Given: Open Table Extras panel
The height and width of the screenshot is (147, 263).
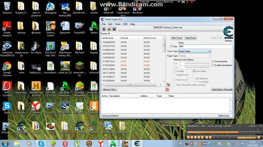Looking at the screenshot, I should coord(224,116).
